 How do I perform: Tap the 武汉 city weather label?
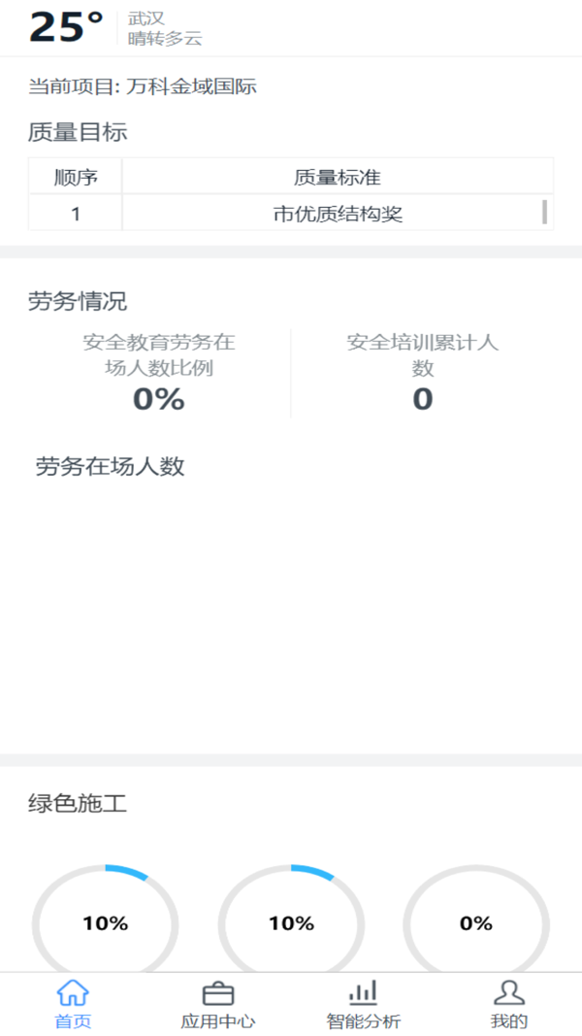click(146, 18)
